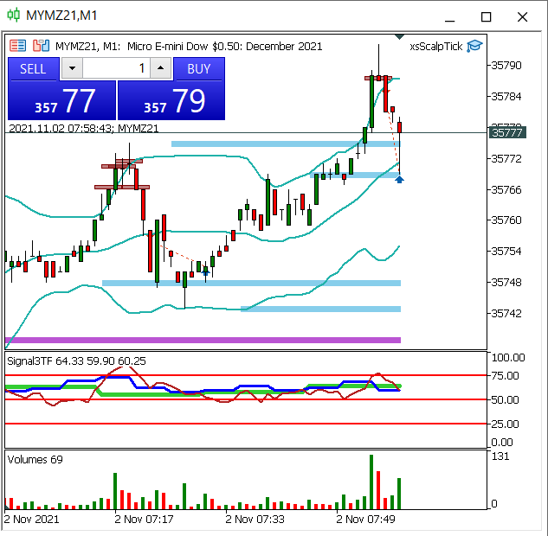
Task: Click the current price label 35777
Action: 507,132
